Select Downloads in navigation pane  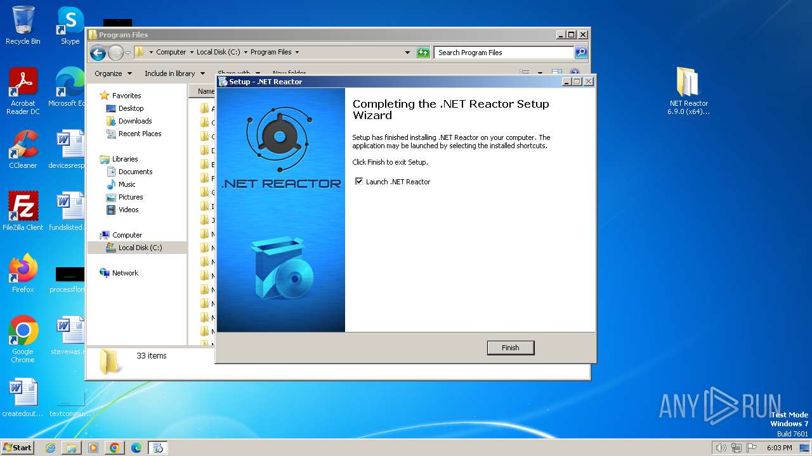[135, 121]
